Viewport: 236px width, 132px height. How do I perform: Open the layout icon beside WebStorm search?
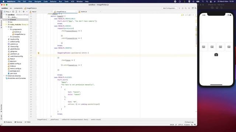click(192, 8)
